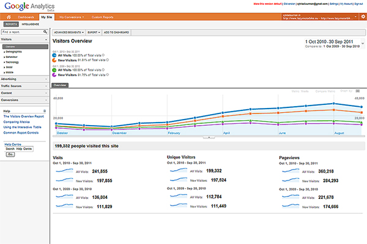Click the August data point on blue line
Viewport: 367px width, 244px height.
point(333,104)
